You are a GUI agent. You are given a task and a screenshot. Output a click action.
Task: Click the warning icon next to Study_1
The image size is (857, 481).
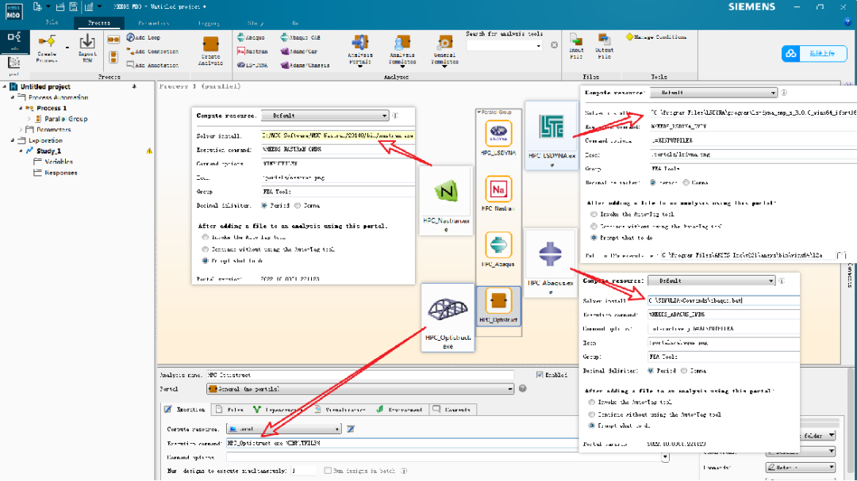click(149, 151)
